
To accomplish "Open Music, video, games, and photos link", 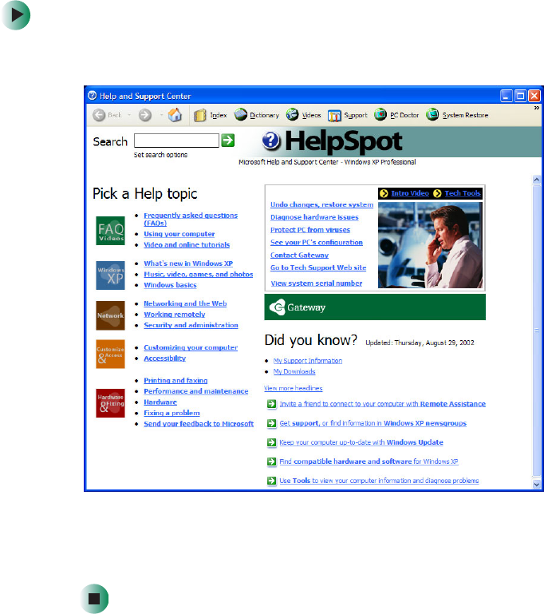I will tap(199, 275).
